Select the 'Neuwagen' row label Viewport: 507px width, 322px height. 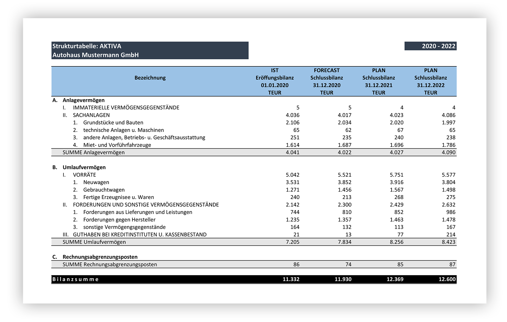point(96,182)
